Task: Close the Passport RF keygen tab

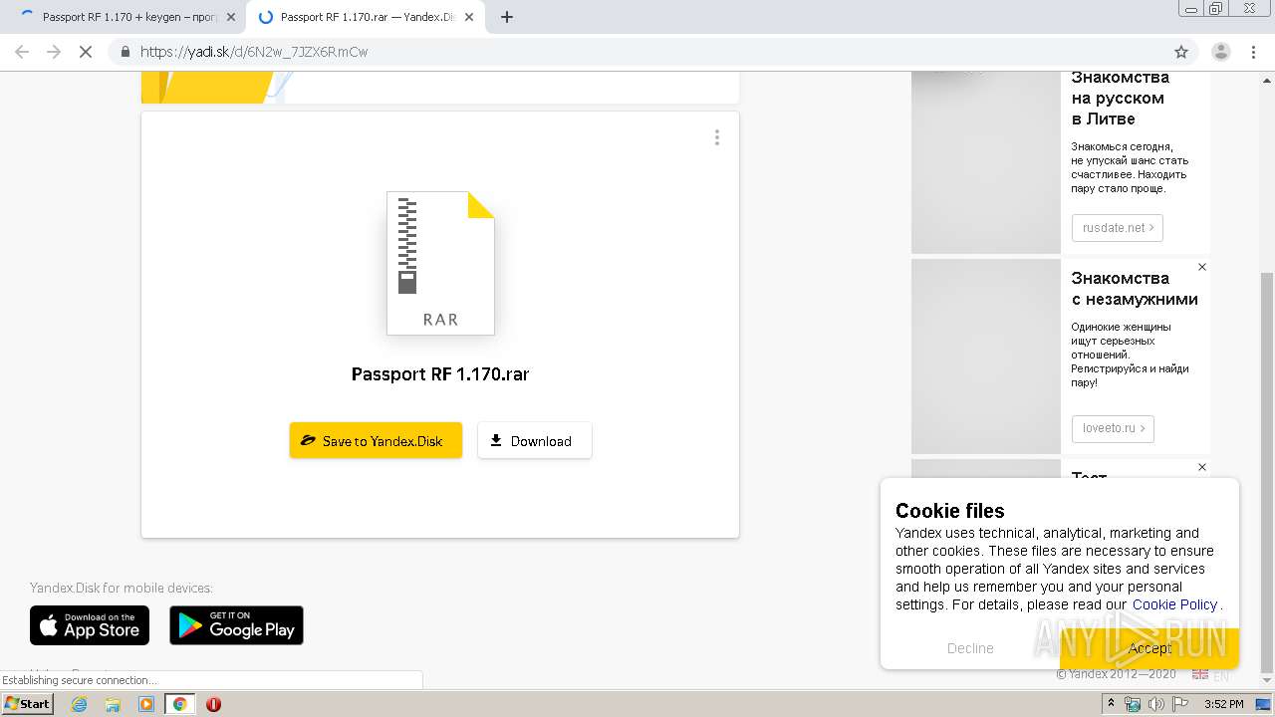Action: [x=231, y=17]
